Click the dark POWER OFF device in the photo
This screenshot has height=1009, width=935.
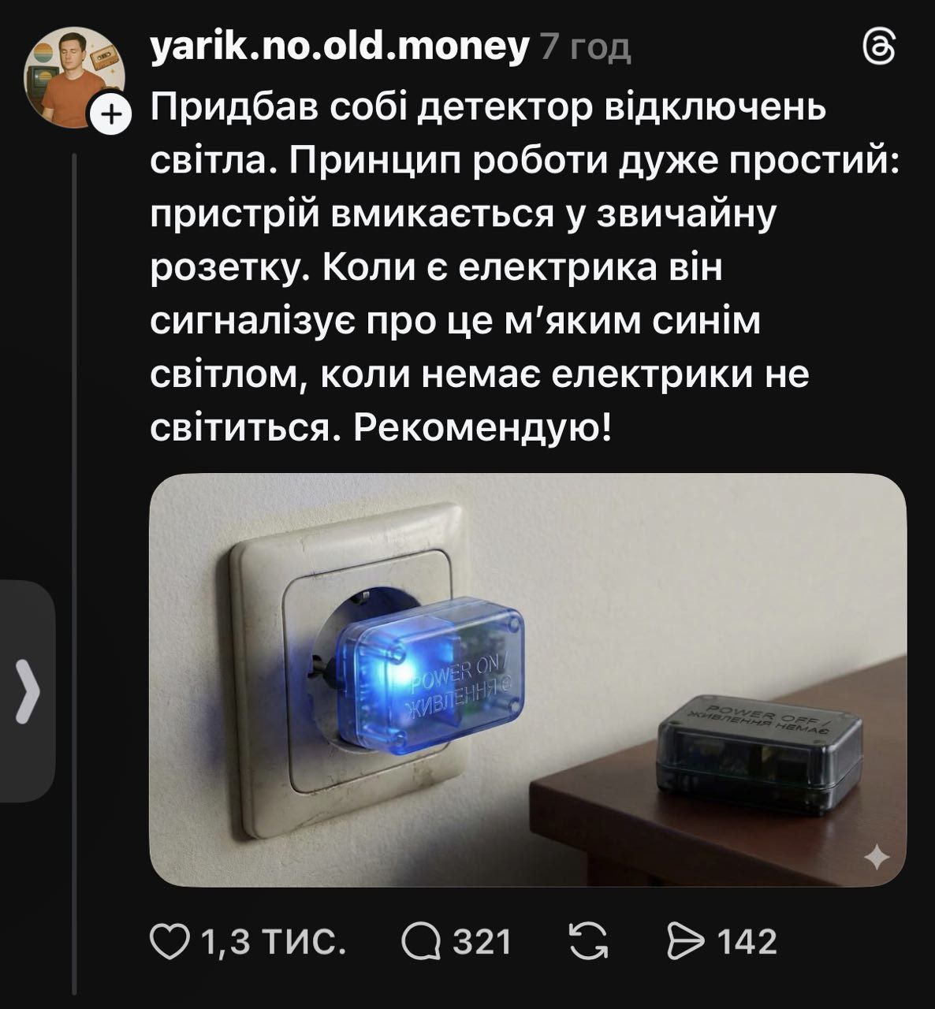[x=759, y=753]
